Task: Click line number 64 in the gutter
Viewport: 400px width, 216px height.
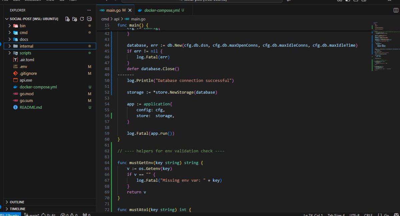Action: tap(107, 163)
